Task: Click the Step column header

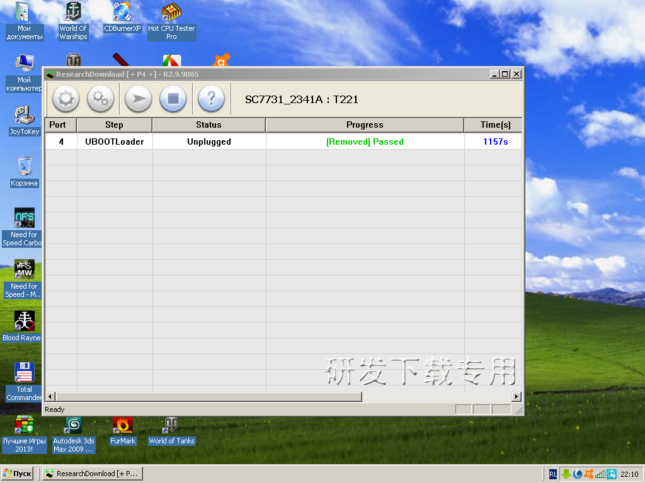Action: [115, 125]
